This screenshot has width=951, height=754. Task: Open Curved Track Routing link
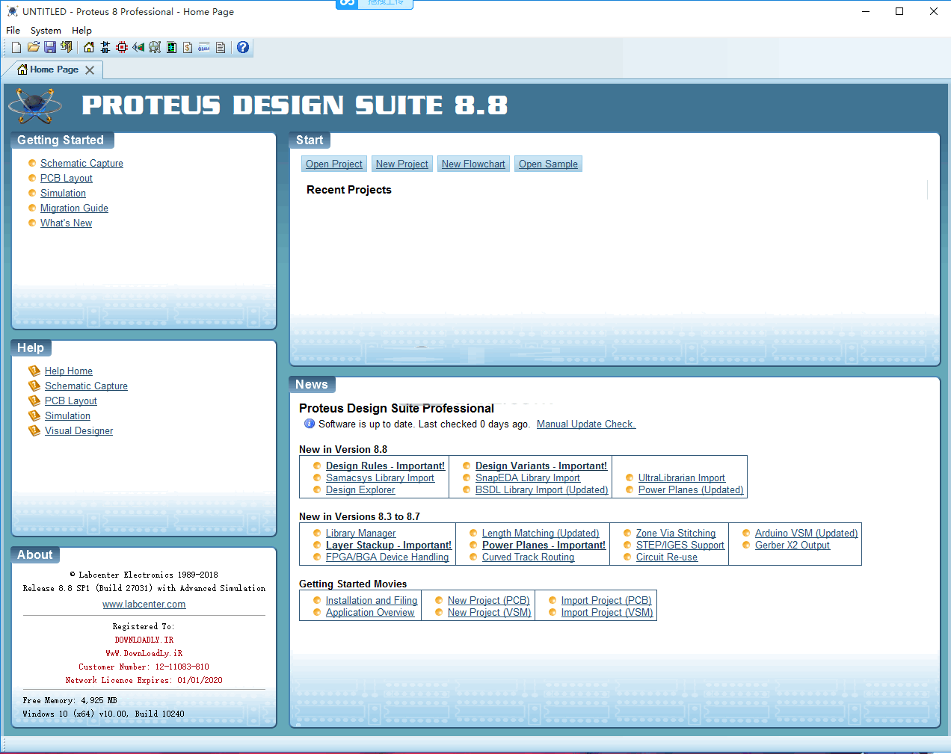click(529, 557)
